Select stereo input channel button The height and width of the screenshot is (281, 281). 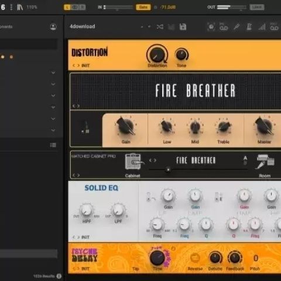point(75,8)
